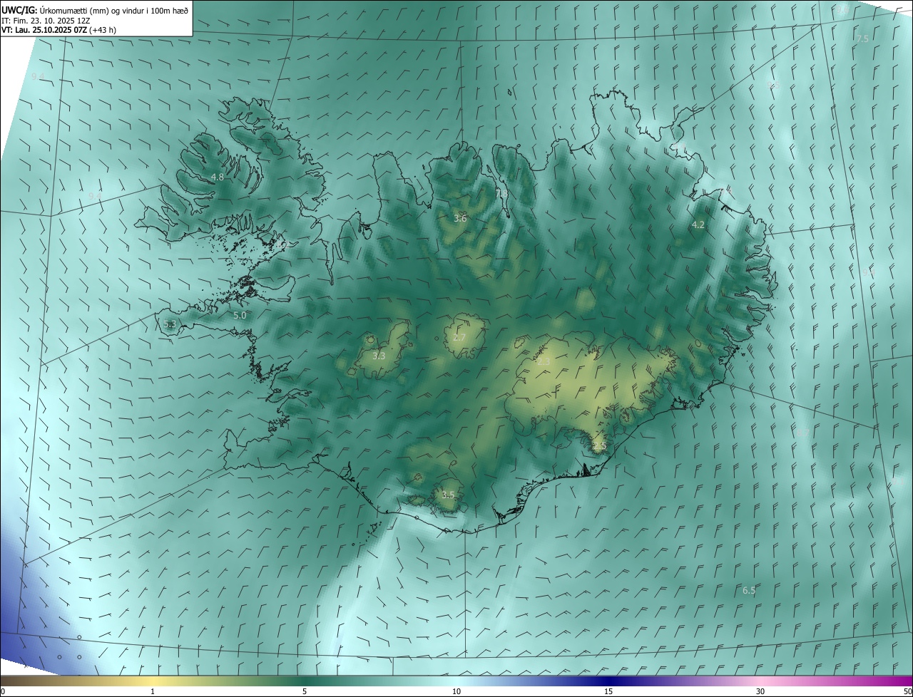This screenshot has width=913, height=697.
Task: Click the 2.5 value label on Öræfajökull
Action: point(599,446)
